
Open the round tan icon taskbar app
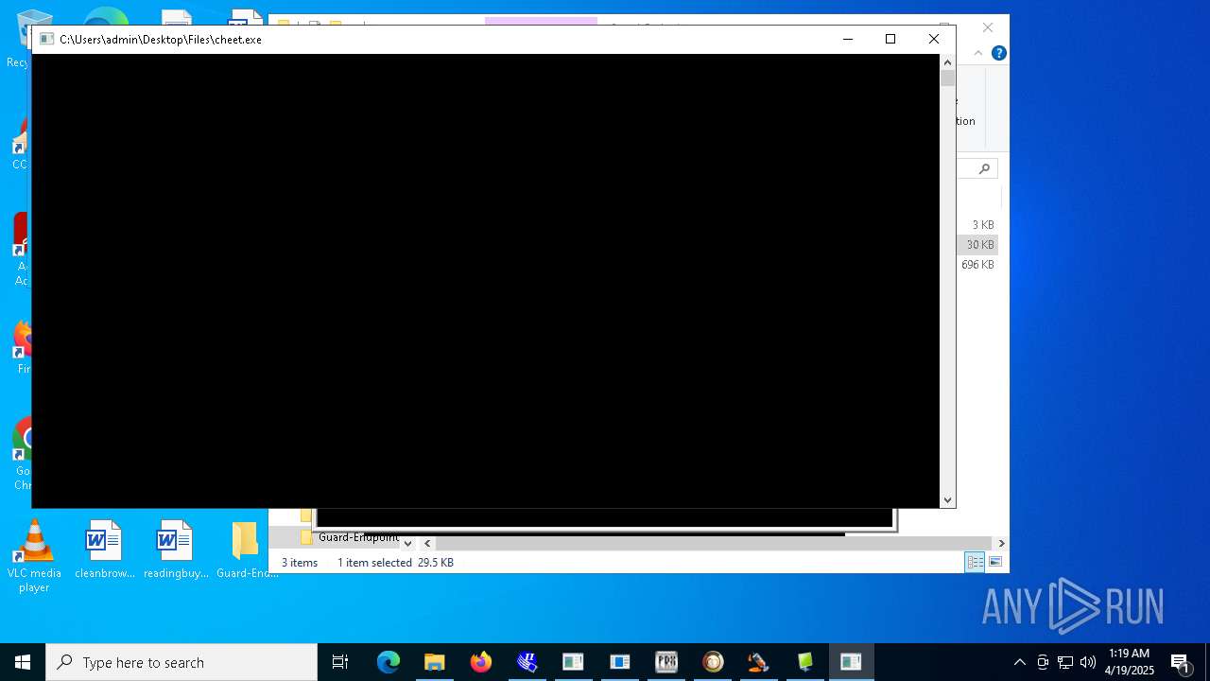tap(713, 662)
